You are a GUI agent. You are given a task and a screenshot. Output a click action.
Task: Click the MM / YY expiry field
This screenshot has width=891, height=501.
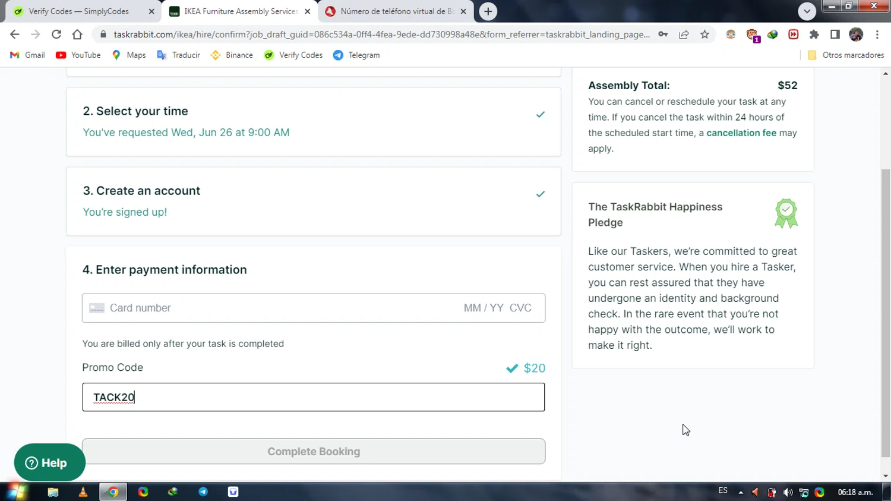(484, 308)
